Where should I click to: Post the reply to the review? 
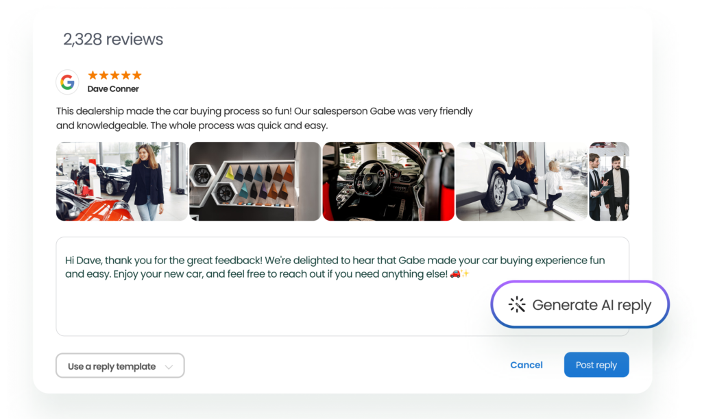596,365
